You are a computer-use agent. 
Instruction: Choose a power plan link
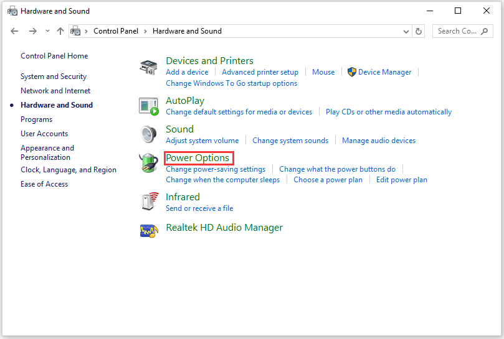(x=328, y=180)
